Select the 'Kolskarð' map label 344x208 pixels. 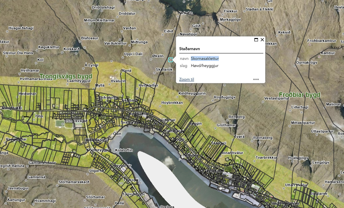(71, 49)
